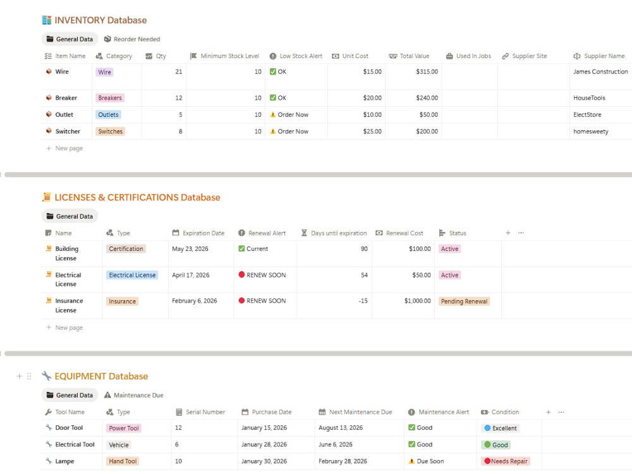Click the February 28, 2026 maintenance date
The width and height of the screenshot is (632, 474).
343,461
